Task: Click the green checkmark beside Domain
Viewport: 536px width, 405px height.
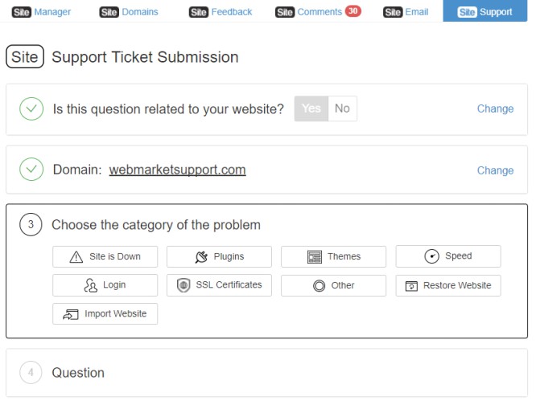Action: (31, 169)
